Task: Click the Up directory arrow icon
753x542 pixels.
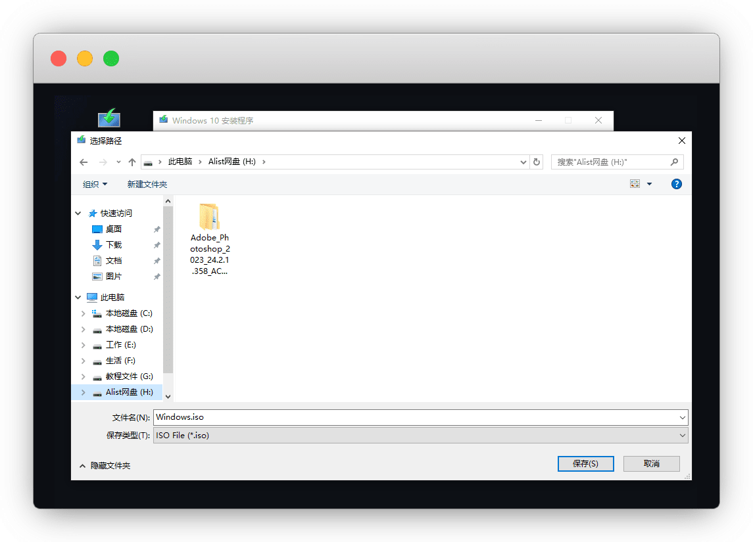Action: tap(132, 162)
